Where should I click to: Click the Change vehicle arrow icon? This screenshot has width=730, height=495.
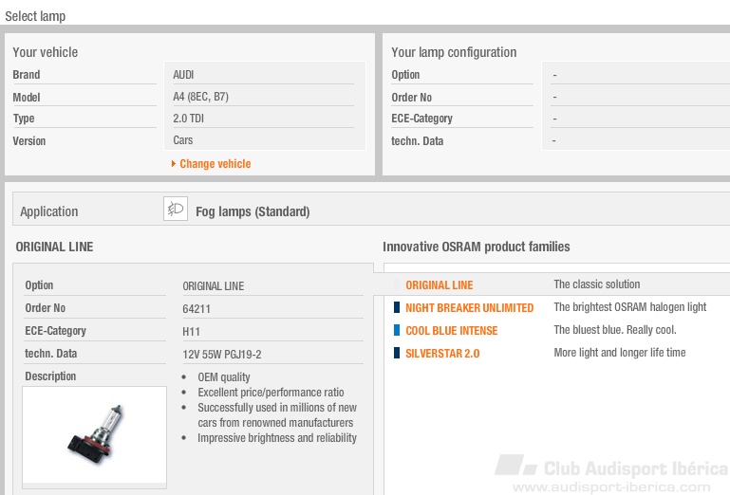(x=173, y=164)
